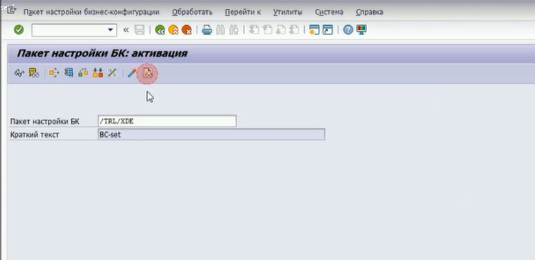
Task: Open Help via question mark icon
Action: click(348, 30)
